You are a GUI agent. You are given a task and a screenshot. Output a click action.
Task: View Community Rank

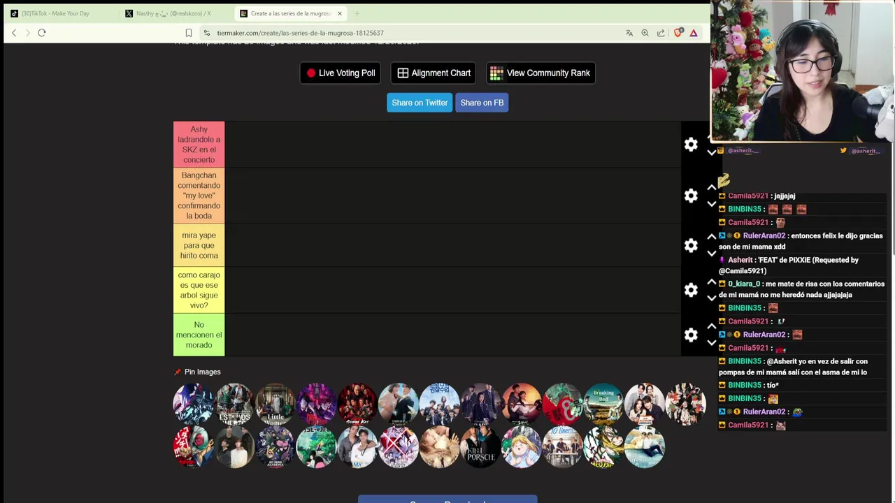click(540, 73)
